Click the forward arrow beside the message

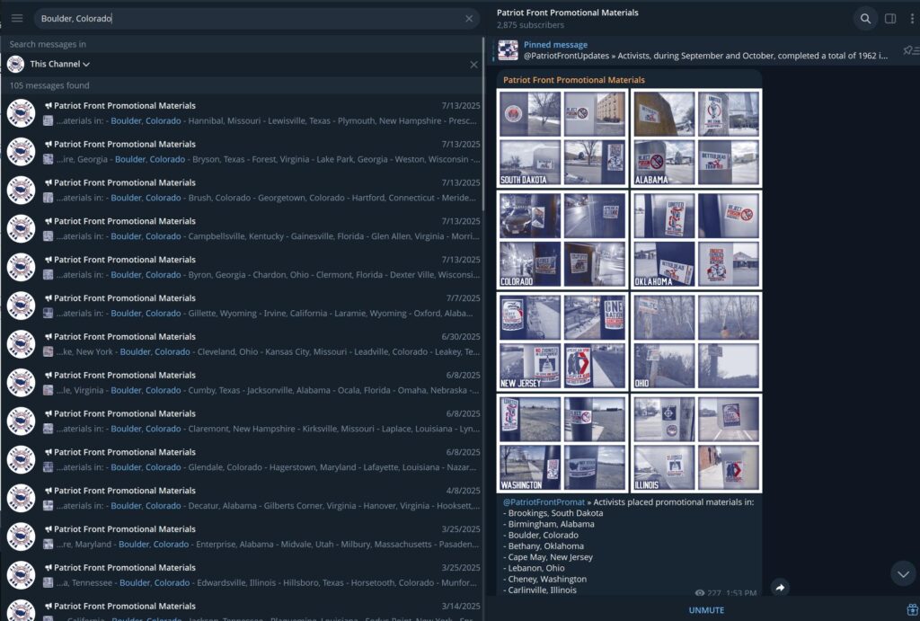pyautogui.click(x=780, y=588)
